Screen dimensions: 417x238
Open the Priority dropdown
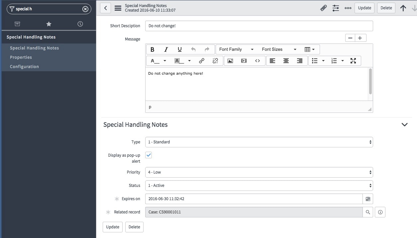pyautogui.click(x=259, y=172)
